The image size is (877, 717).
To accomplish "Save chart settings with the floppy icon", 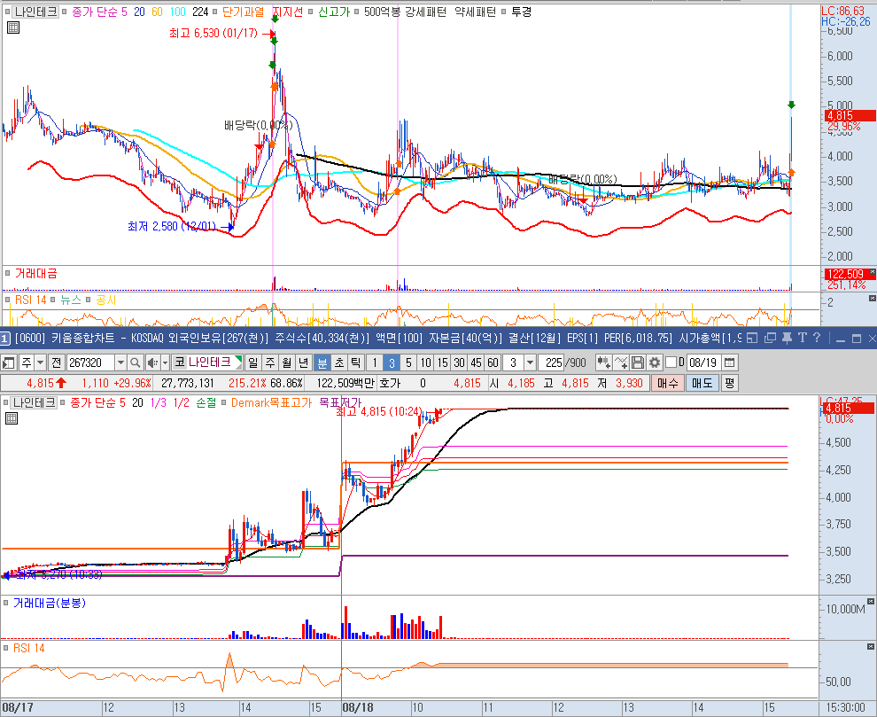I will tap(638, 362).
